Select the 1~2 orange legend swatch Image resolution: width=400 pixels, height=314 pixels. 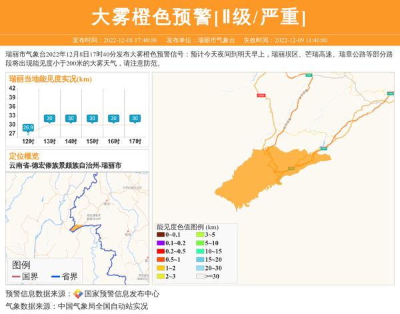pyautogui.click(x=161, y=268)
